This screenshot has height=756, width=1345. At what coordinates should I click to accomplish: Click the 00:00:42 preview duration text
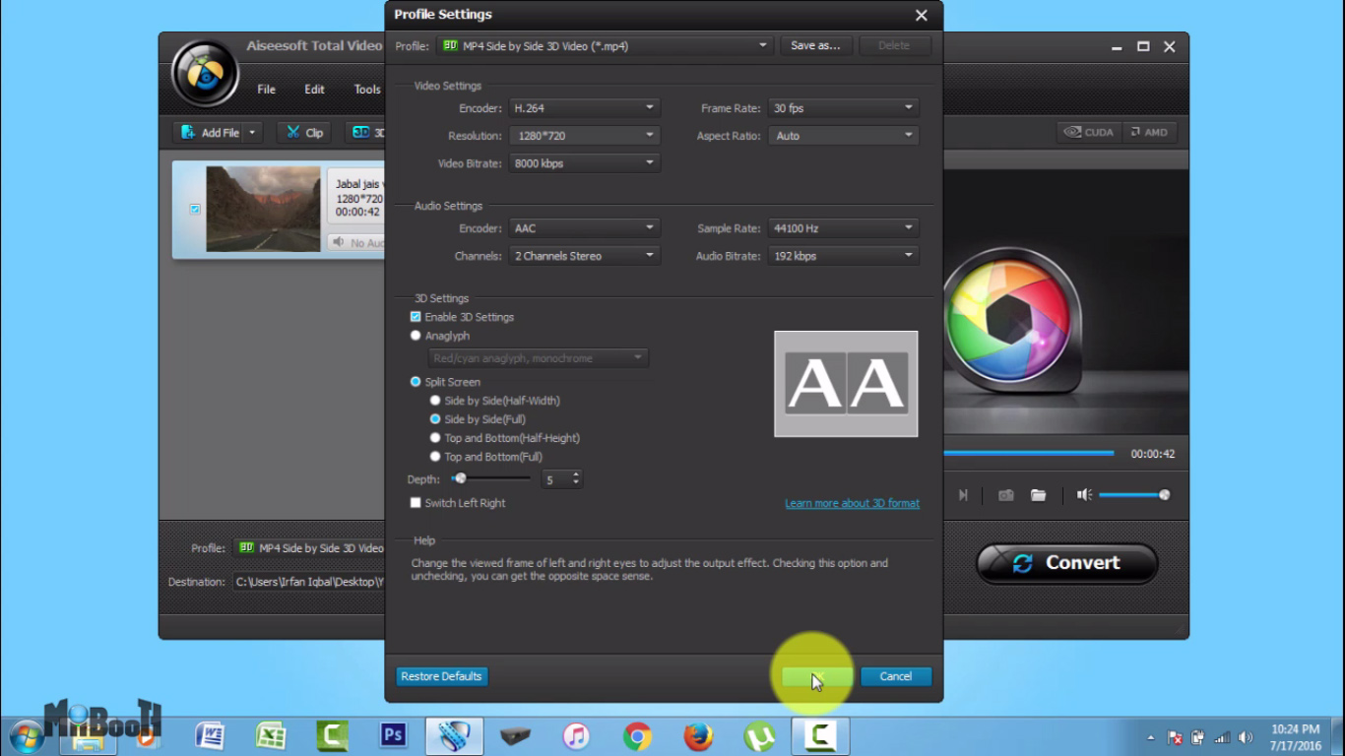click(x=1153, y=454)
